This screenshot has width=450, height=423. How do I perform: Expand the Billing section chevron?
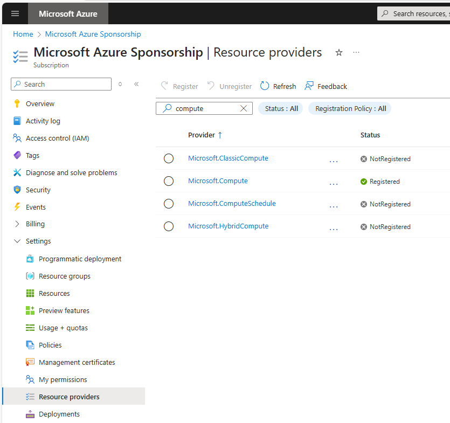click(x=17, y=224)
